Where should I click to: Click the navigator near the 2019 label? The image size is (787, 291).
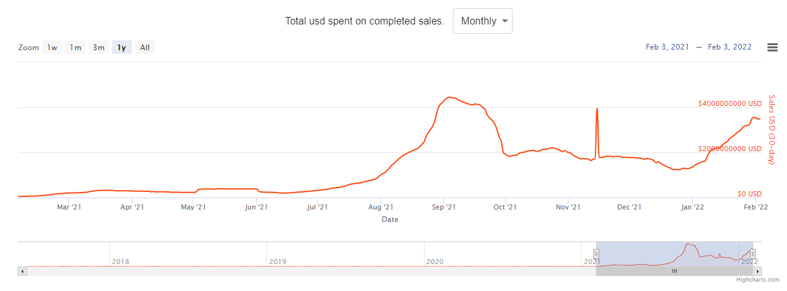(276, 254)
